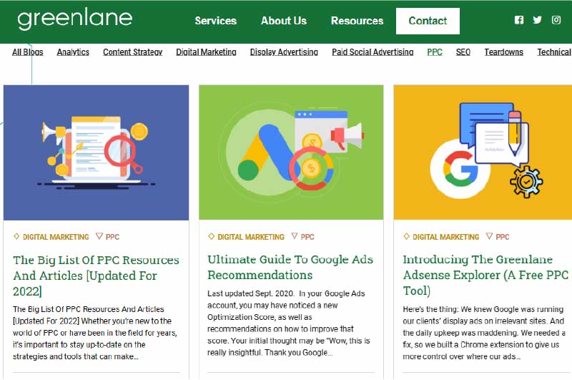The width and height of the screenshot is (572, 380).
Task: Open Greenlane's Facebook page icon
Action: point(519,20)
